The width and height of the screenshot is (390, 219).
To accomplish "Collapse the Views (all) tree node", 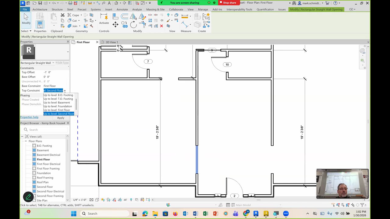I will coord(22,137).
